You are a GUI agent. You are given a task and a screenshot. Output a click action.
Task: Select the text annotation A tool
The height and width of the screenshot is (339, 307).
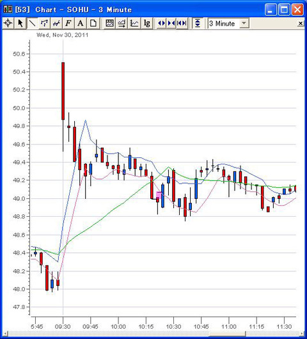[81, 23]
